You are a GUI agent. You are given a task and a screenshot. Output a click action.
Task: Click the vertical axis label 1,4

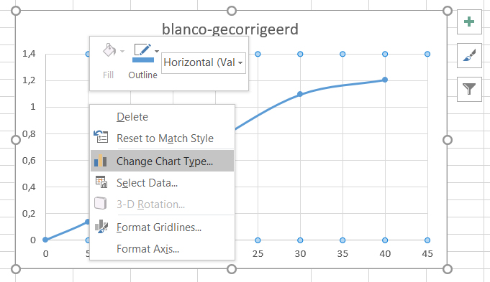pyautogui.click(x=29, y=54)
